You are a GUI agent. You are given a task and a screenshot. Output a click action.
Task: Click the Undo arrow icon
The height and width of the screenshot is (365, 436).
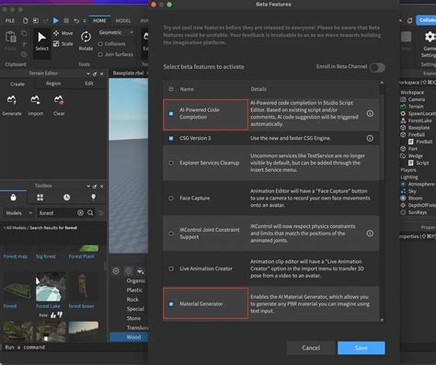(x=76, y=20)
